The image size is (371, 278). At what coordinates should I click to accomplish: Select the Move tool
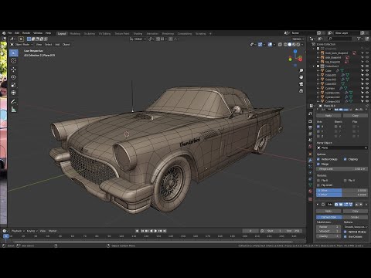pyautogui.click(x=14, y=69)
